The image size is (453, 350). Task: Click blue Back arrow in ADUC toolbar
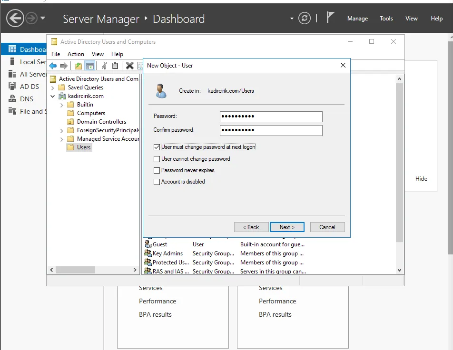pos(53,66)
